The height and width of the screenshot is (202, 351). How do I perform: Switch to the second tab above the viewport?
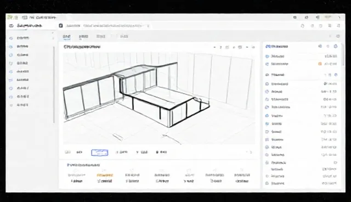coord(83,37)
